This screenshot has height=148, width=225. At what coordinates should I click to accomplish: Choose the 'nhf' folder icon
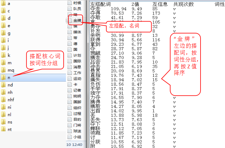click(x=3, y=100)
